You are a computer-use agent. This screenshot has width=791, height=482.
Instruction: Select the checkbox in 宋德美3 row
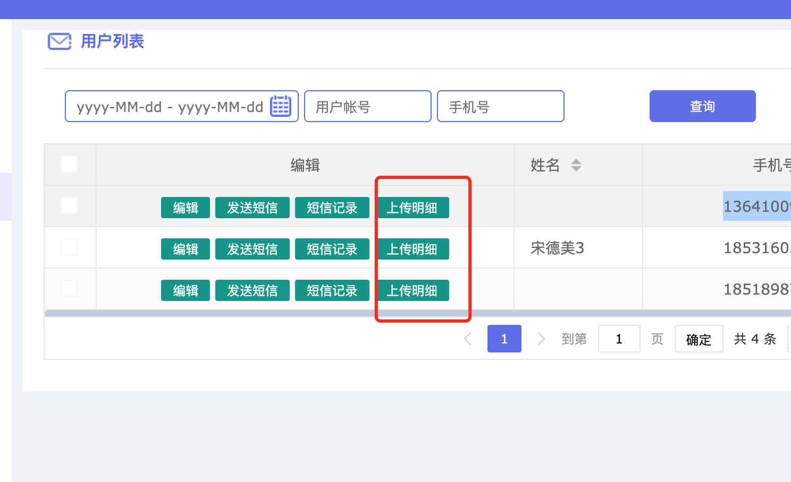(x=69, y=247)
